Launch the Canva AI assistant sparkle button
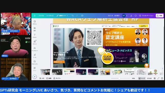This screenshot has width=165, height=93. [x=35, y=77]
